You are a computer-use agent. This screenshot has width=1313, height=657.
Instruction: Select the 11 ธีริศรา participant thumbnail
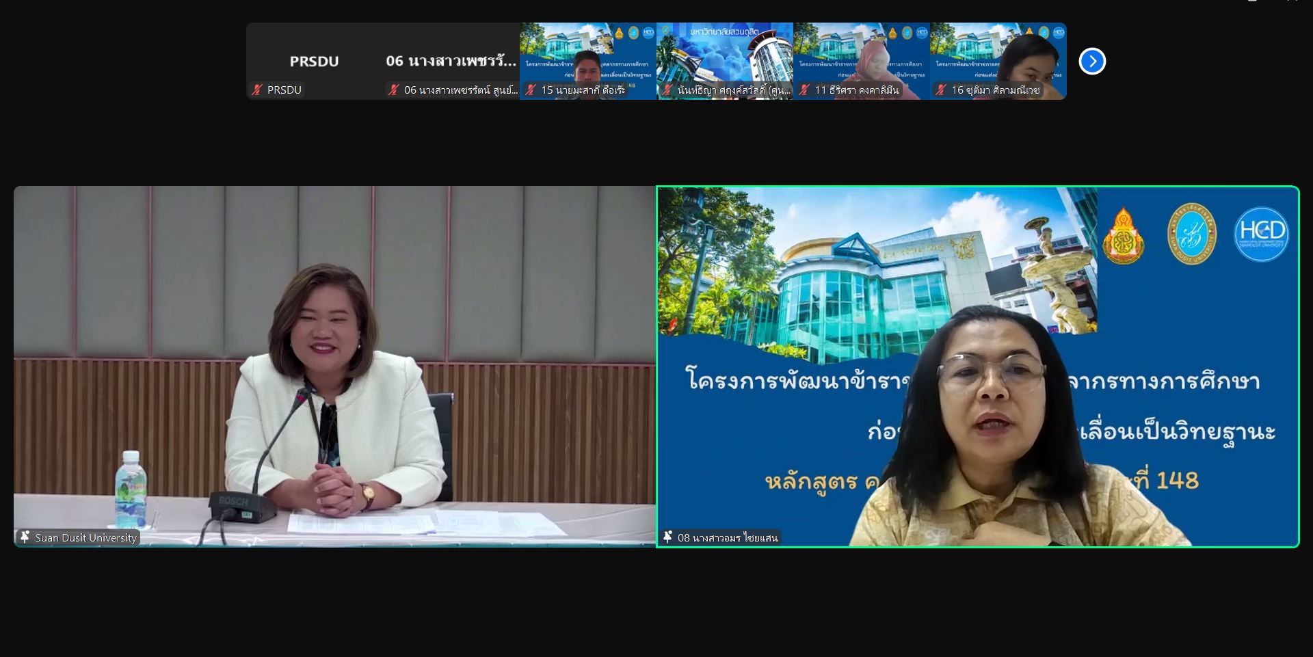click(x=862, y=62)
